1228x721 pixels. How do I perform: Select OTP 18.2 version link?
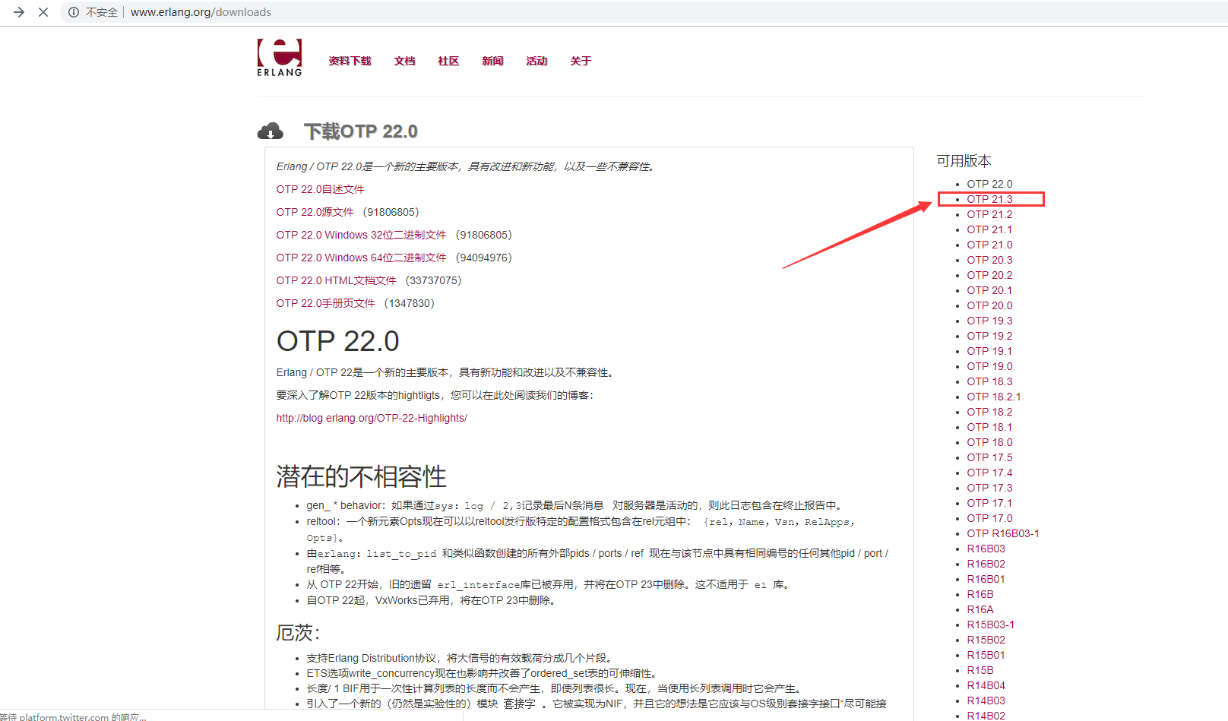[989, 412]
